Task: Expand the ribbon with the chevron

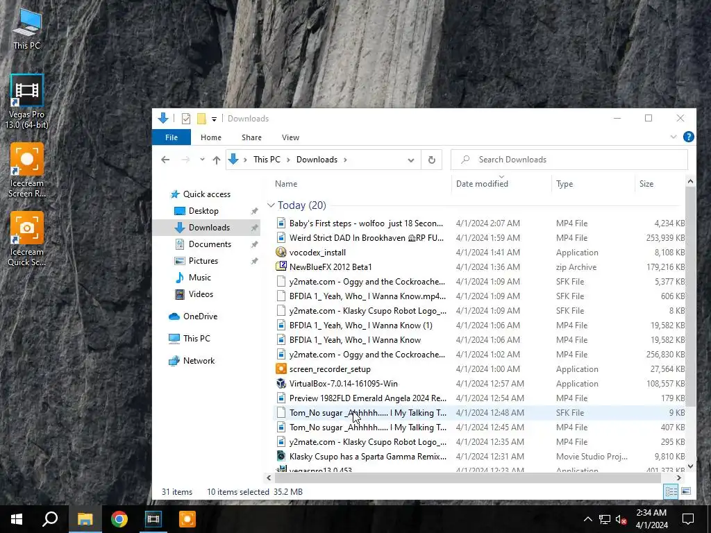Action: (x=674, y=137)
